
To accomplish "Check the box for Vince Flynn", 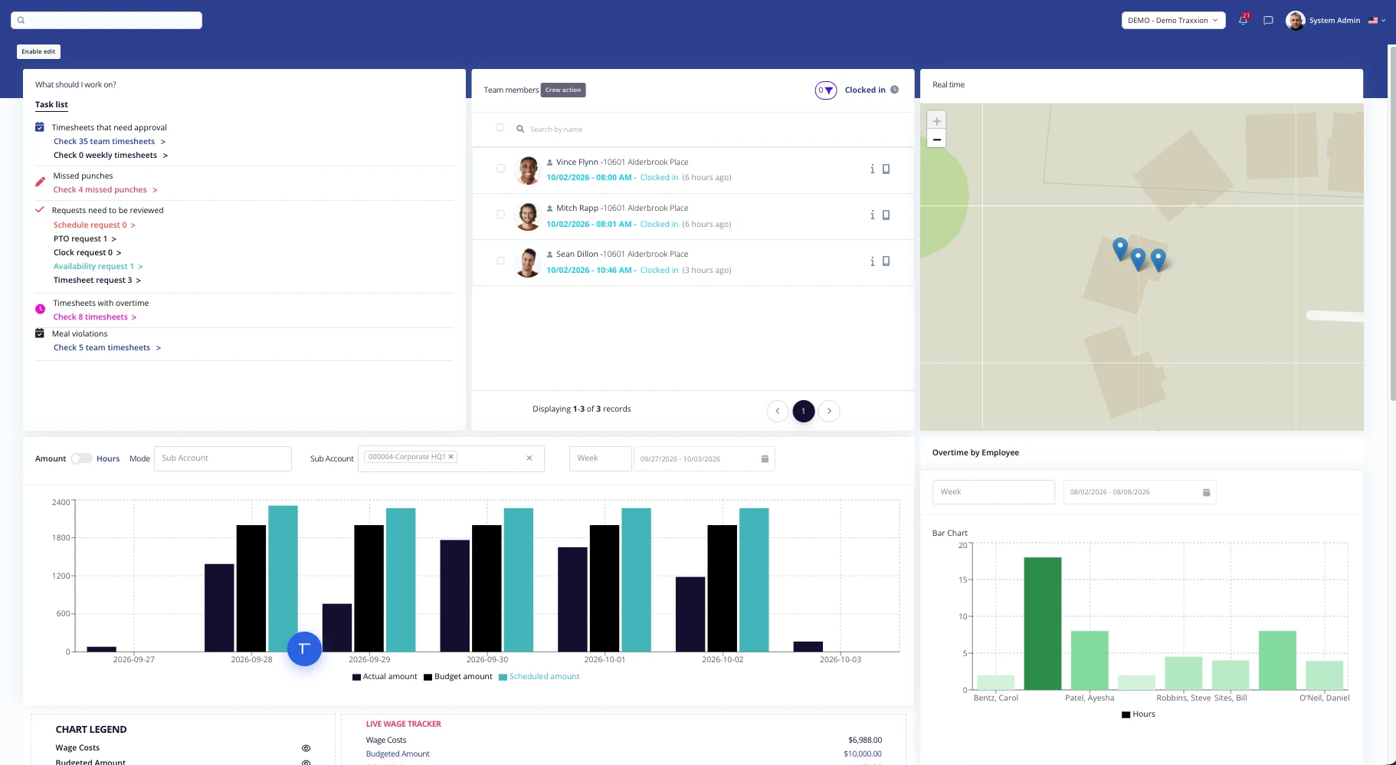I will coord(500,169).
